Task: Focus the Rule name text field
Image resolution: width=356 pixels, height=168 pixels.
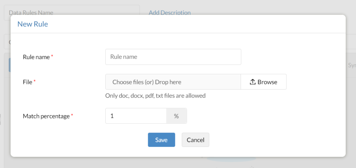Action: [173, 57]
